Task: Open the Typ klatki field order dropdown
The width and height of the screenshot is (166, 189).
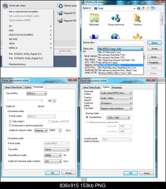Action: coord(116,108)
